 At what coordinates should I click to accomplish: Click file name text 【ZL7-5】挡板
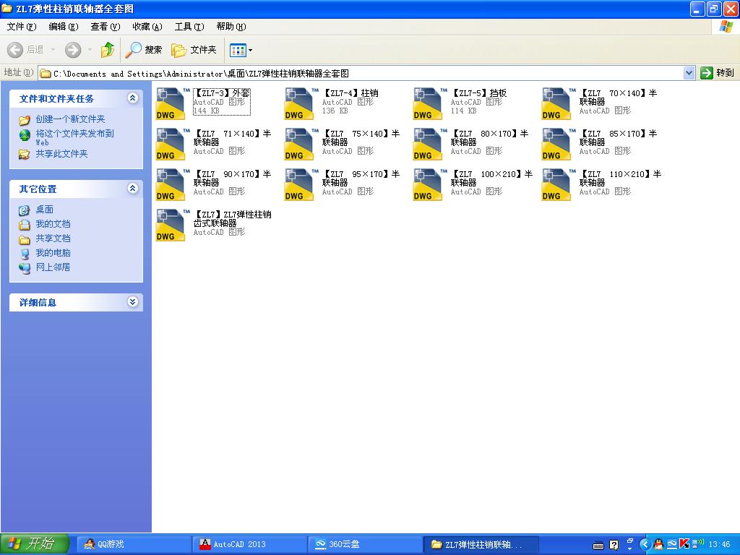[x=478, y=93]
